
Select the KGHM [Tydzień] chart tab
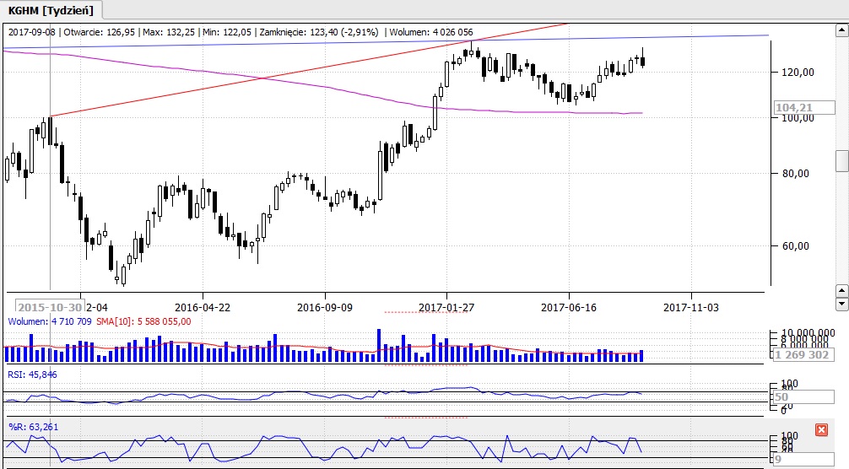coord(51,9)
